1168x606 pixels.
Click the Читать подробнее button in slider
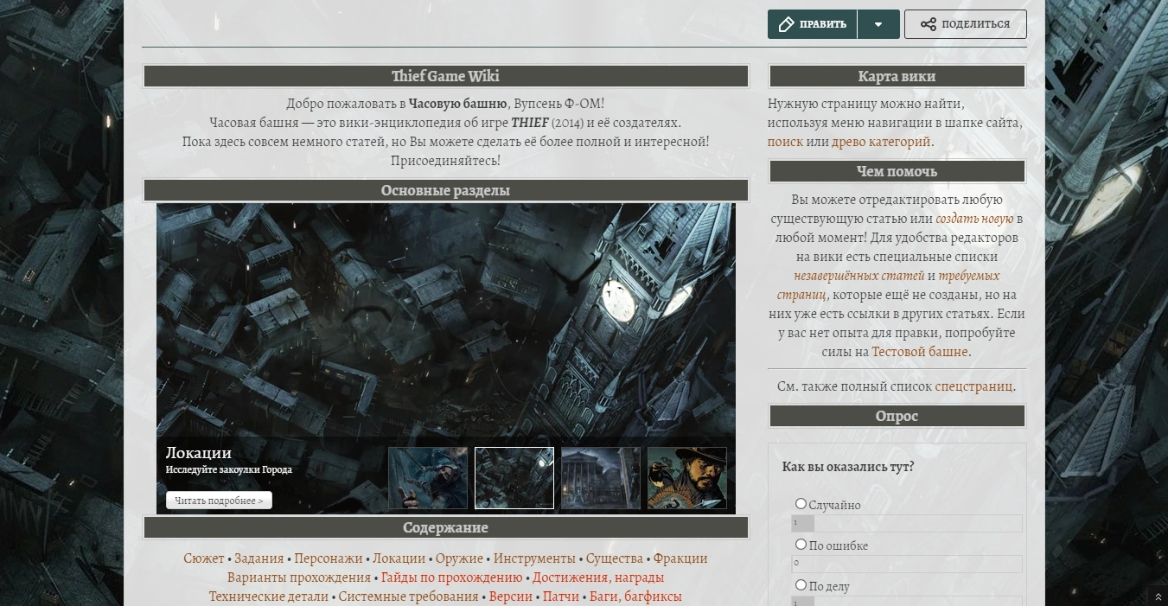219,501
